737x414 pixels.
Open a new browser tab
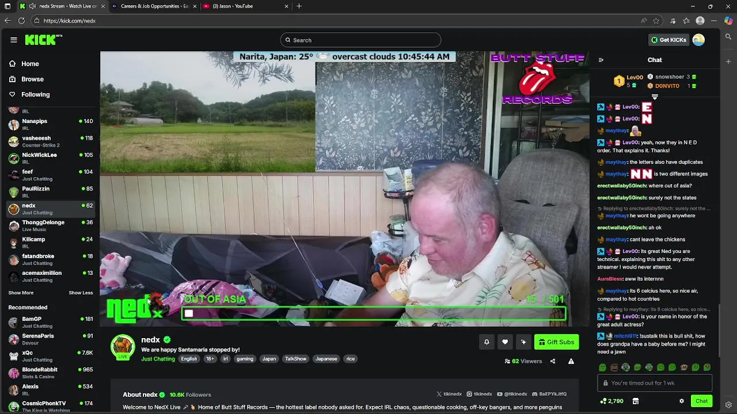tap(299, 6)
